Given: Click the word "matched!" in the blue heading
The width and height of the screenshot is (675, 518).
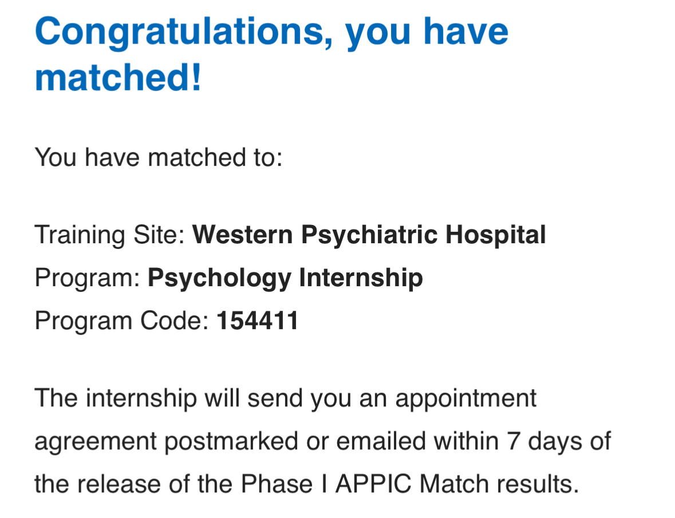Looking at the screenshot, I should click(118, 77).
